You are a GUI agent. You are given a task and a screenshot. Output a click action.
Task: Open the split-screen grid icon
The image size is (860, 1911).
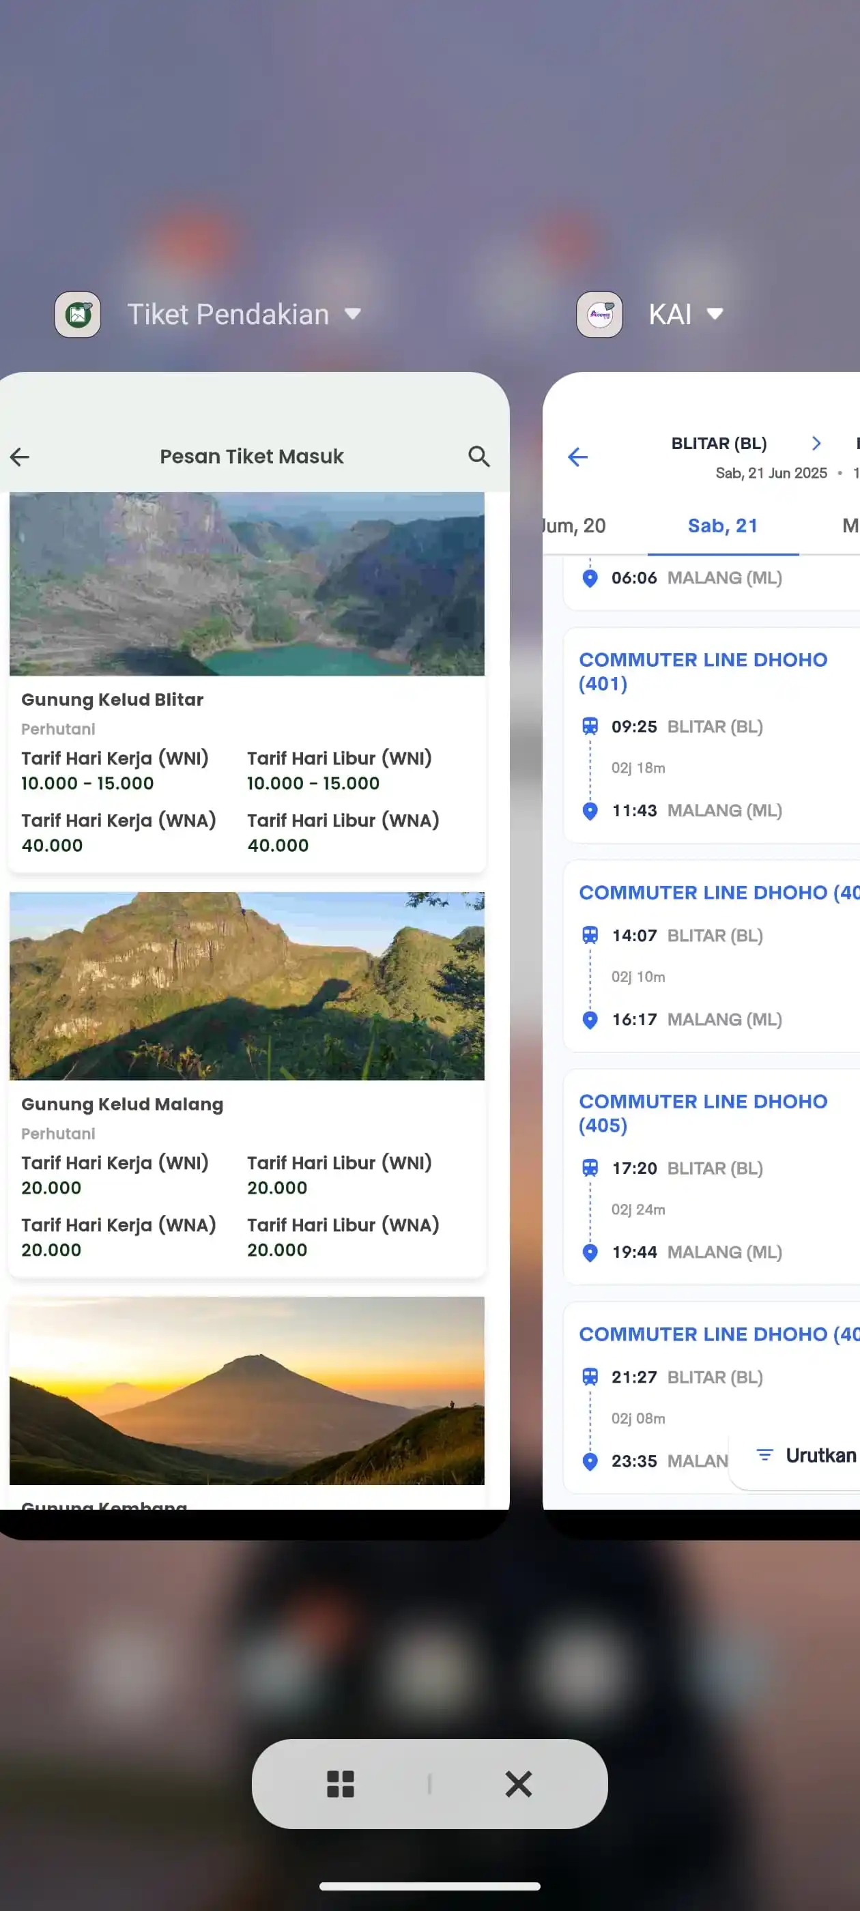(x=341, y=1783)
